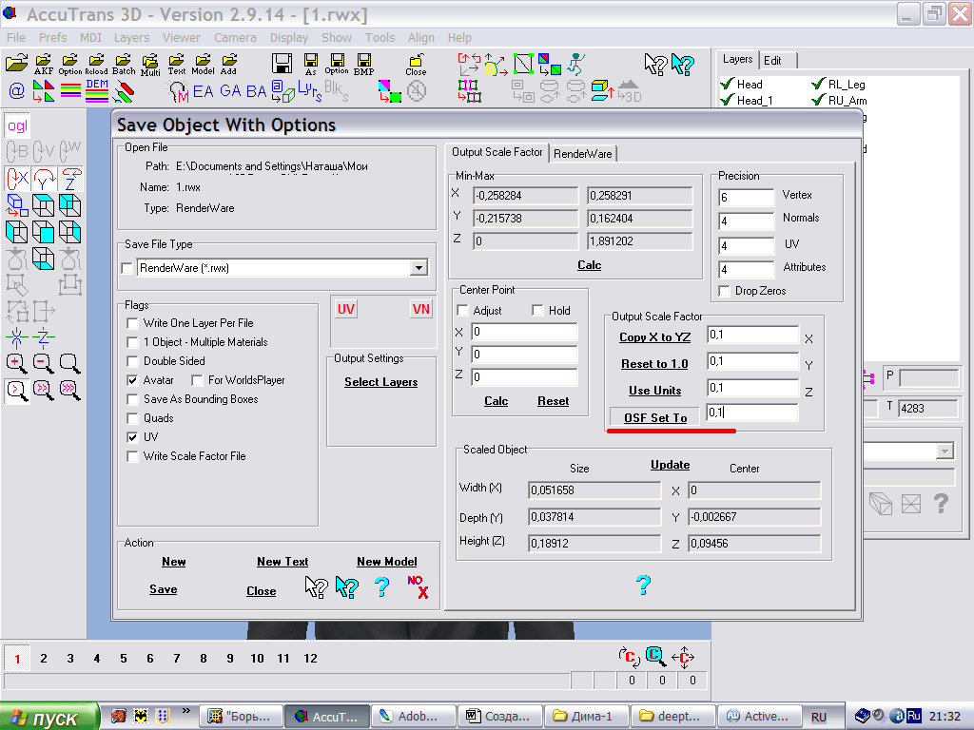Click the Model folder toolbar icon
Viewport: 974px width, 730px height.
point(203,64)
